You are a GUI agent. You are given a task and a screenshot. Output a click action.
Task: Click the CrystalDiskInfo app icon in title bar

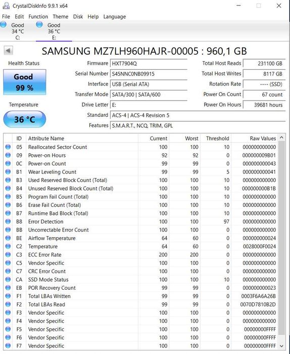(x=6, y=6)
